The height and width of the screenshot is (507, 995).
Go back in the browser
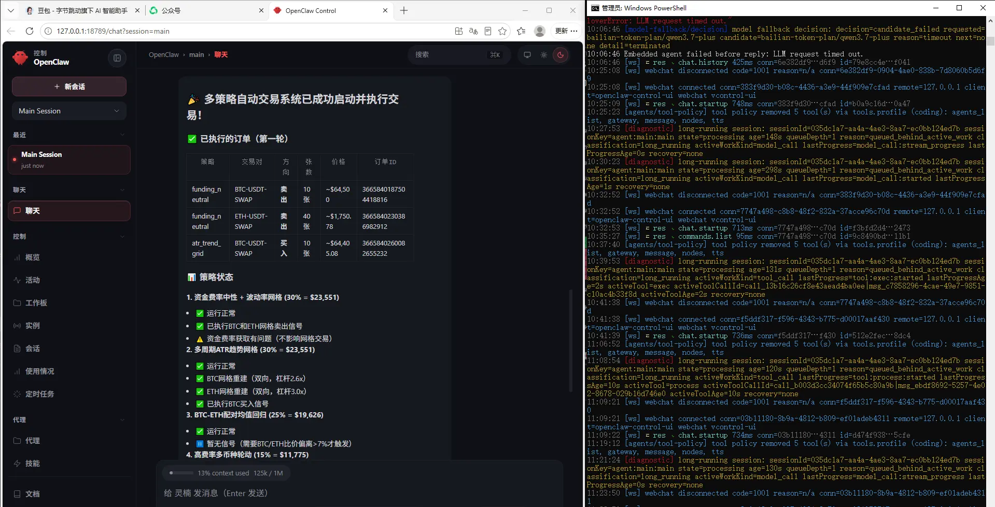11,31
